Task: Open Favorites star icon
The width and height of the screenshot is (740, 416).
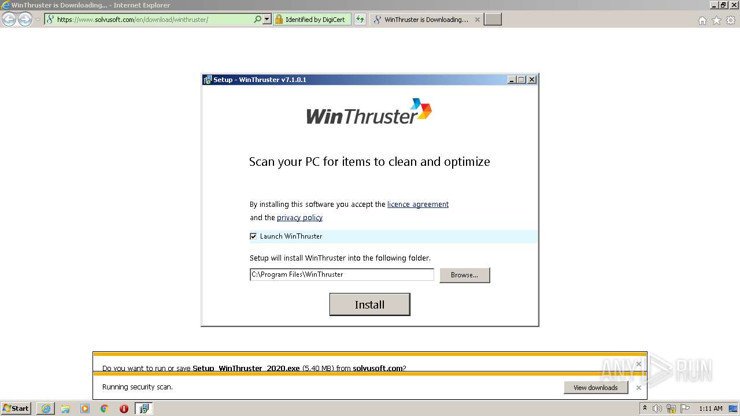Action: pyautogui.click(x=717, y=20)
